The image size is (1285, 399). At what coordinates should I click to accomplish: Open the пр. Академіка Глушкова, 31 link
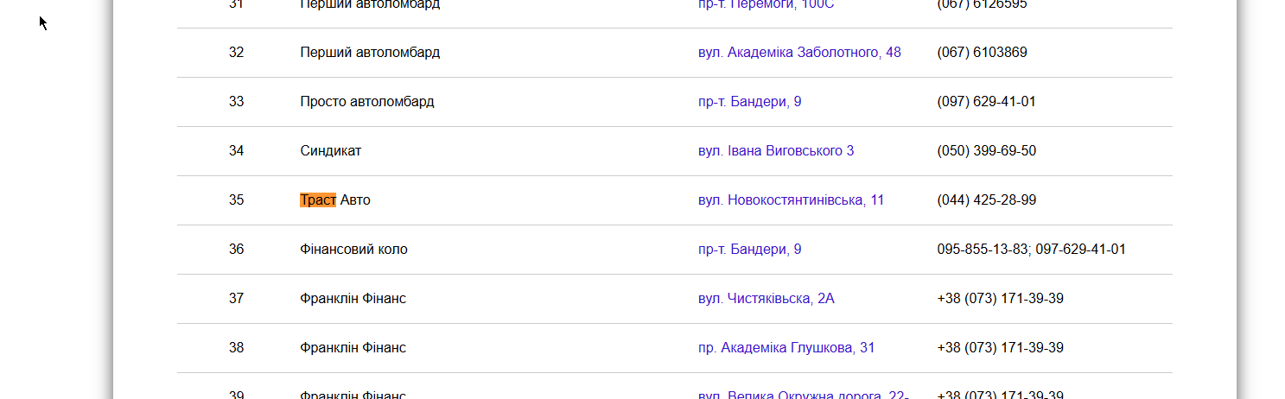(x=786, y=348)
